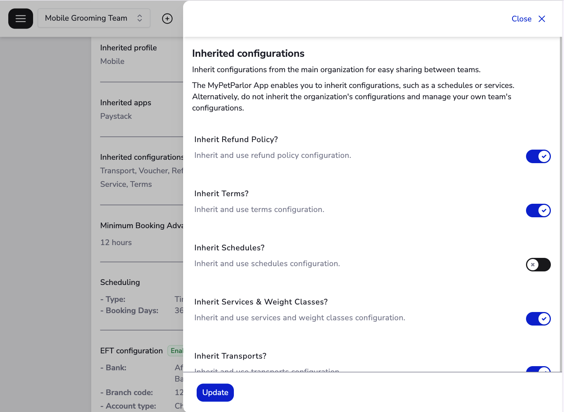Click the Inherit Refund Policy description text
564x412 pixels.
273,155
